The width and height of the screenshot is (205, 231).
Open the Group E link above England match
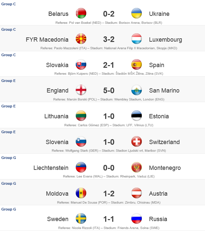click(x=8, y=81)
